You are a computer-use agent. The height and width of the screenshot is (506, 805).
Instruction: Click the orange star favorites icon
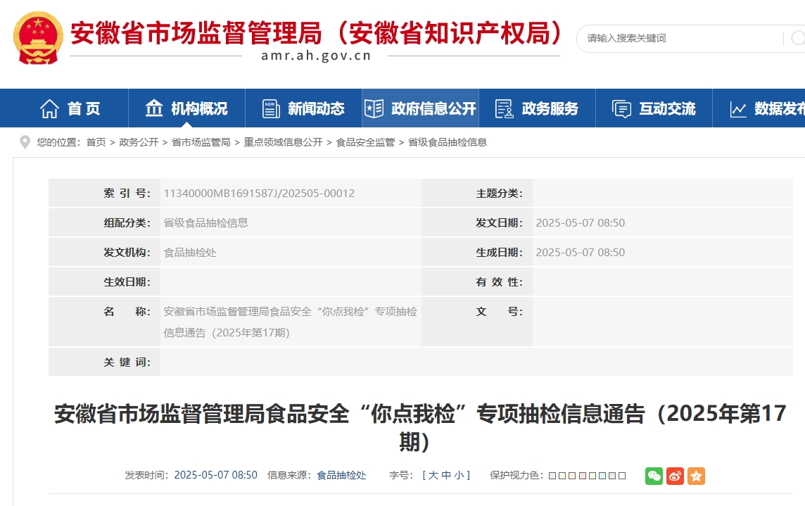click(x=696, y=476)
